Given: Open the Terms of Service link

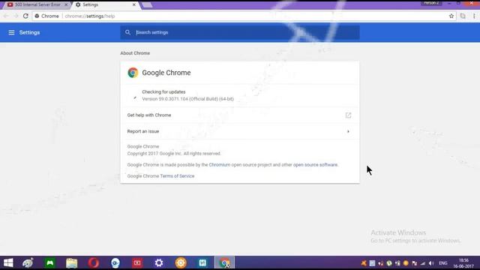Looking at the screenshot, I should pos(177,176).
